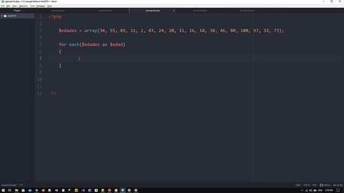Screen dimensions: 344x193
Task: Click line number 7 in the gutter
Action: pyautogui.click(x=41, y=58)
